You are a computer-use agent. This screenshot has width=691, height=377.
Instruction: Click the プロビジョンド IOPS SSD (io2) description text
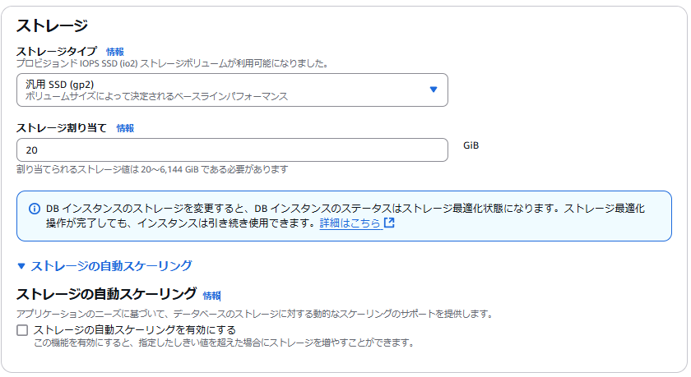coord(174,63)
